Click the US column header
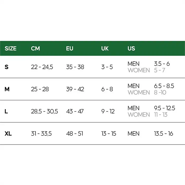Image resolution: width=185 pixels, height=185 pixels. [x=131, y=48]
